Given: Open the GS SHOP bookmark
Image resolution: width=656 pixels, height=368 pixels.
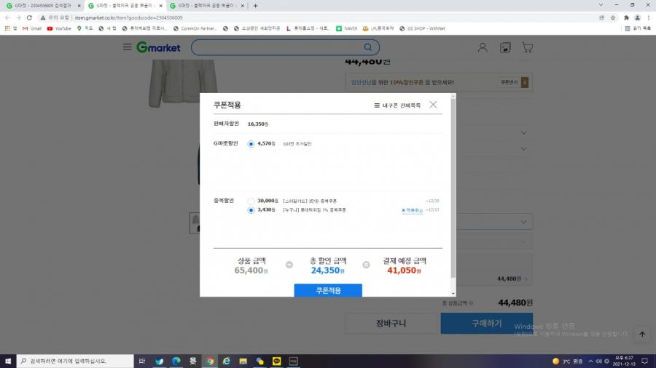Looking at the screenshot, I should 422,28.
